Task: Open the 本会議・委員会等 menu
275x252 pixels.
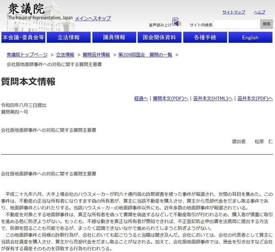Action: point(23,37)
